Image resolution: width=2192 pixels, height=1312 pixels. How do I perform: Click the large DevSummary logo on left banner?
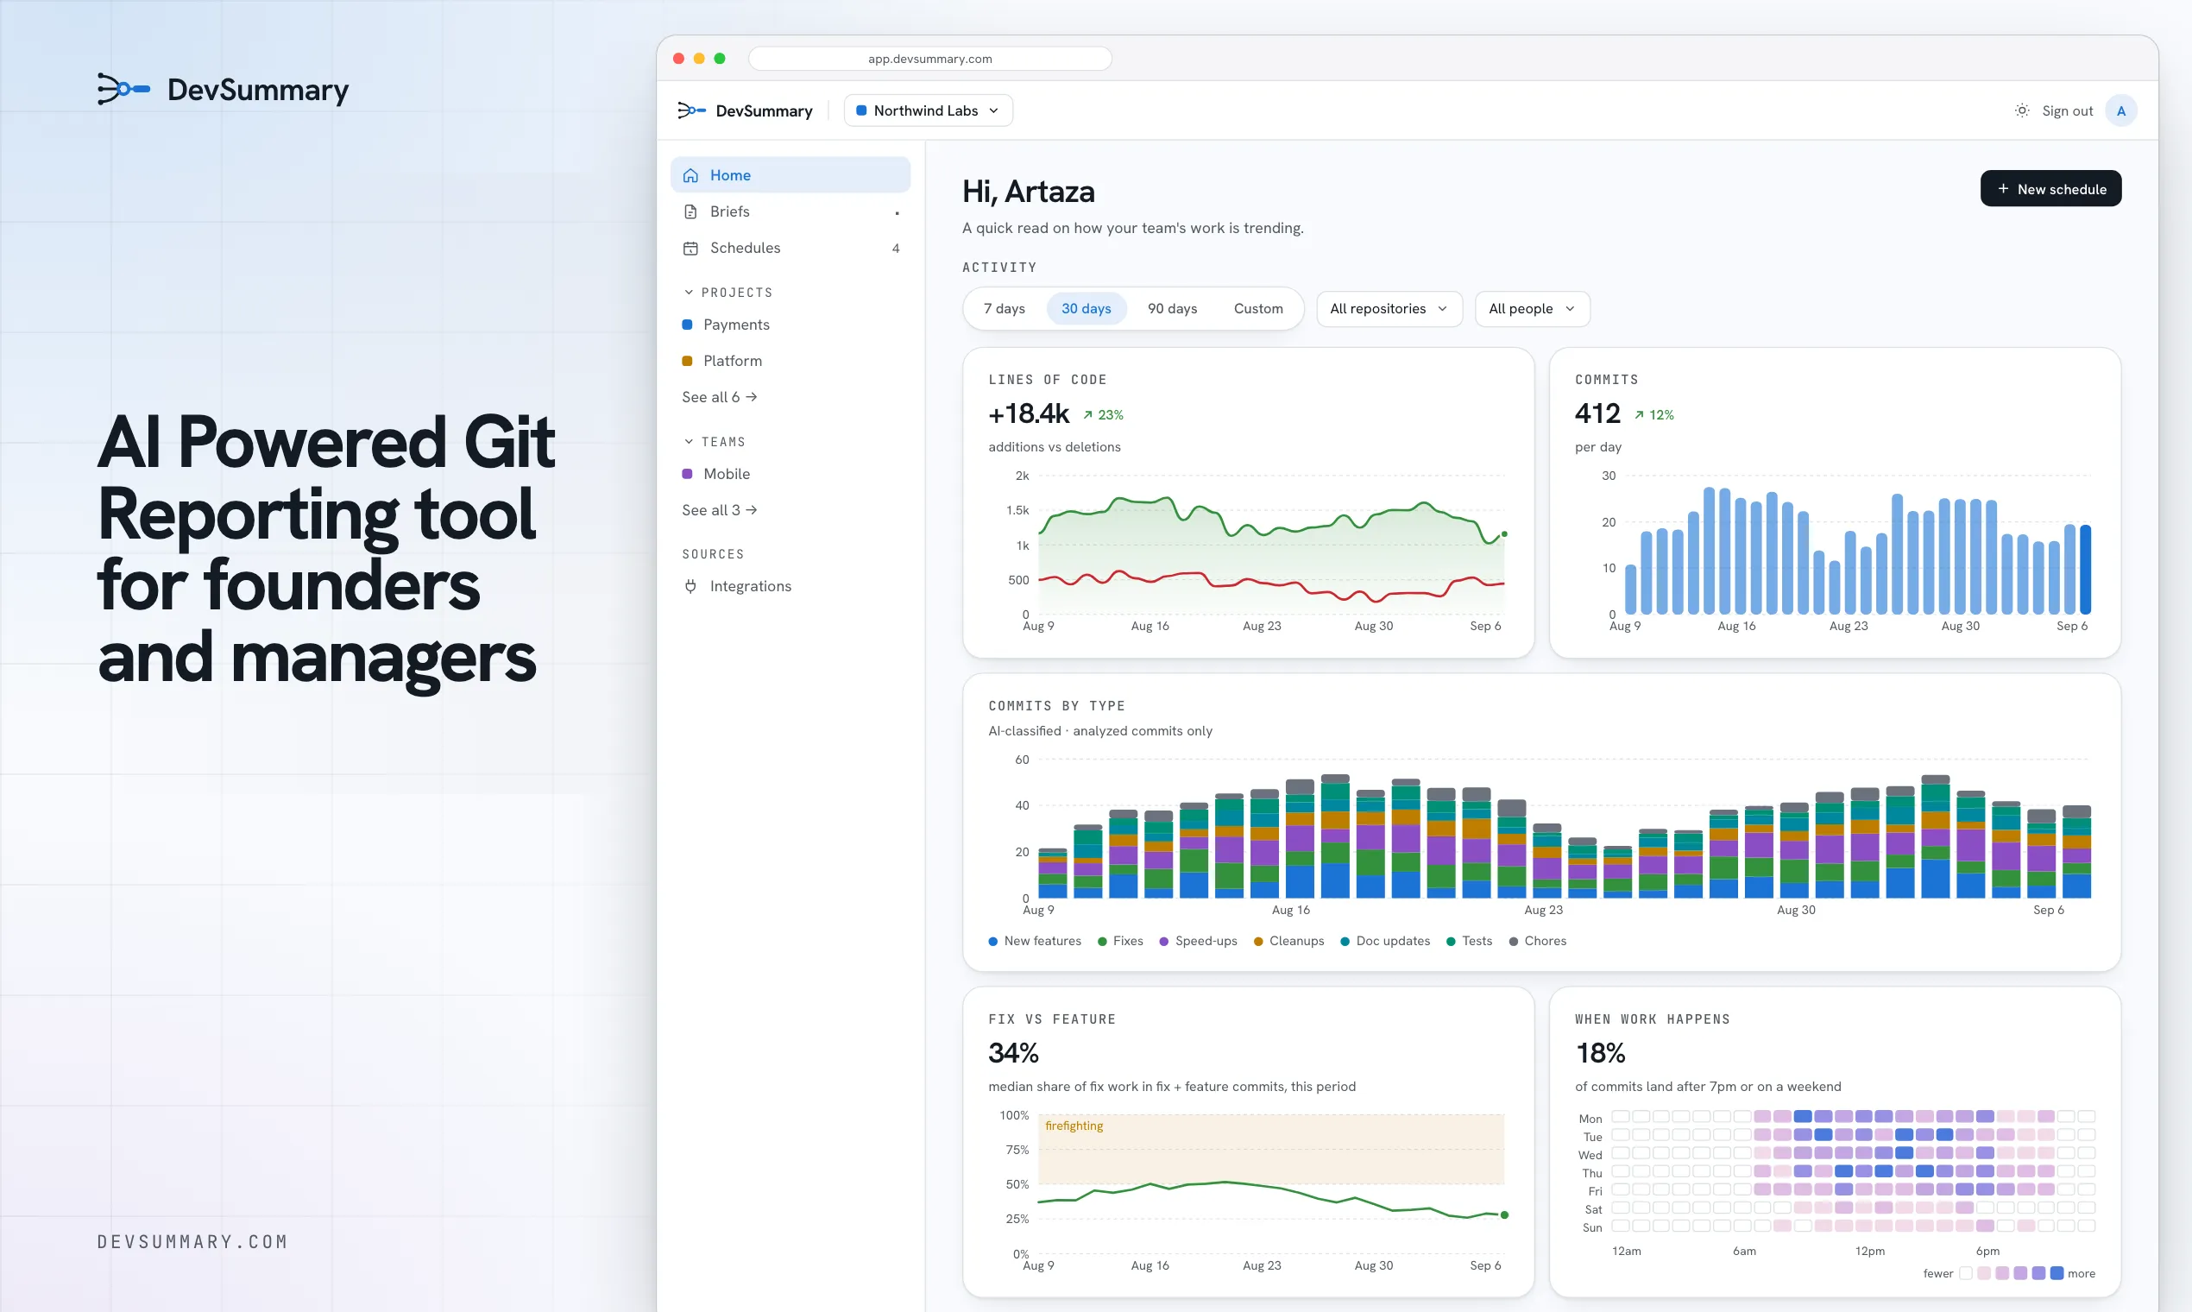(x=223, y=89)
